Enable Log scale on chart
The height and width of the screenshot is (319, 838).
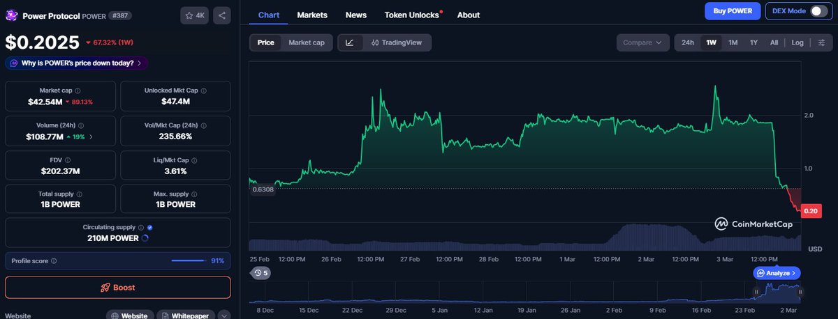(797, 42)
